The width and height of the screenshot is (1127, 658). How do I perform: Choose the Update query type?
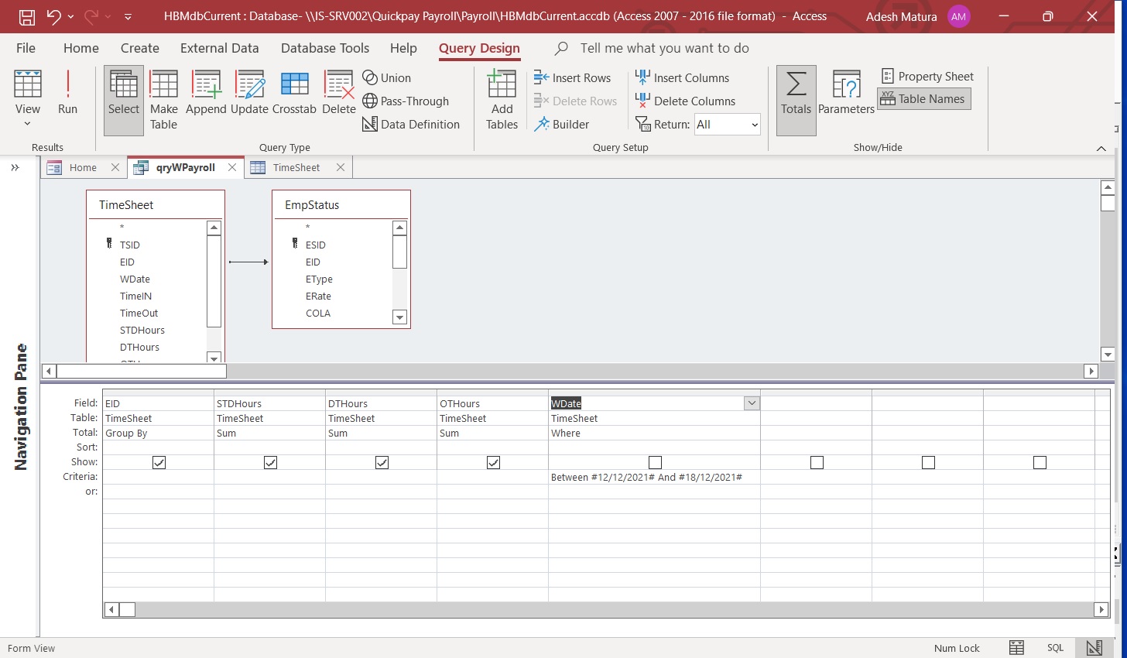[249, 92]
